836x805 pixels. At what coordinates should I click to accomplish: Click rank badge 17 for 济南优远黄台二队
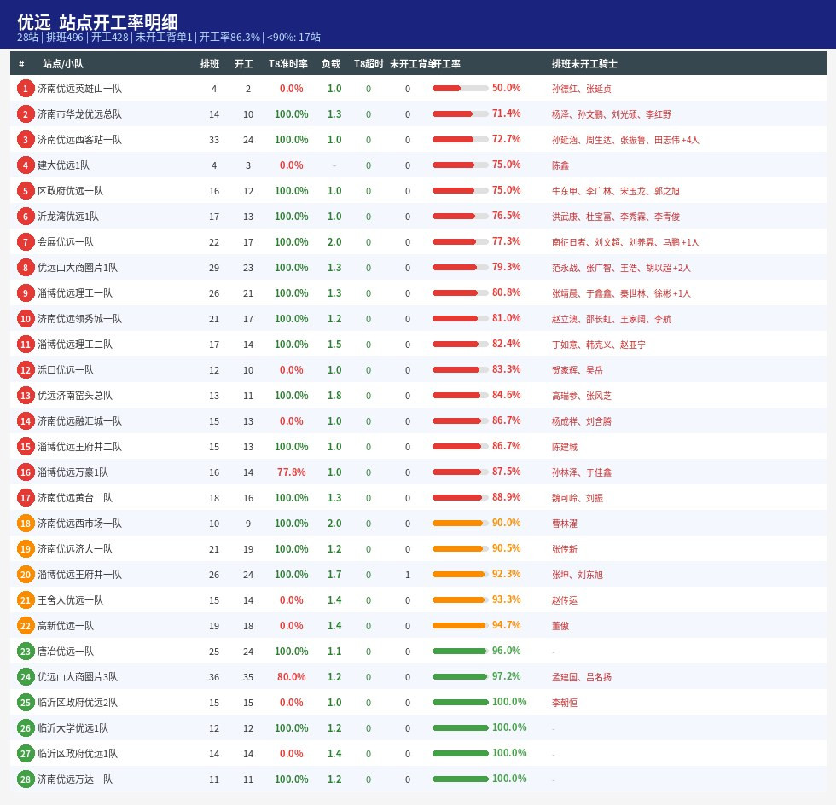[x=25, y=498]
